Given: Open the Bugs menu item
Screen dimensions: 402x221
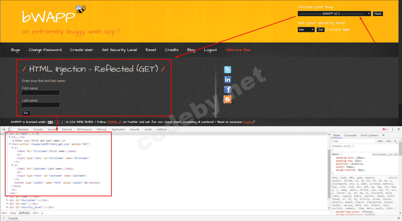Looking at the screenshot, I should 16,50.
